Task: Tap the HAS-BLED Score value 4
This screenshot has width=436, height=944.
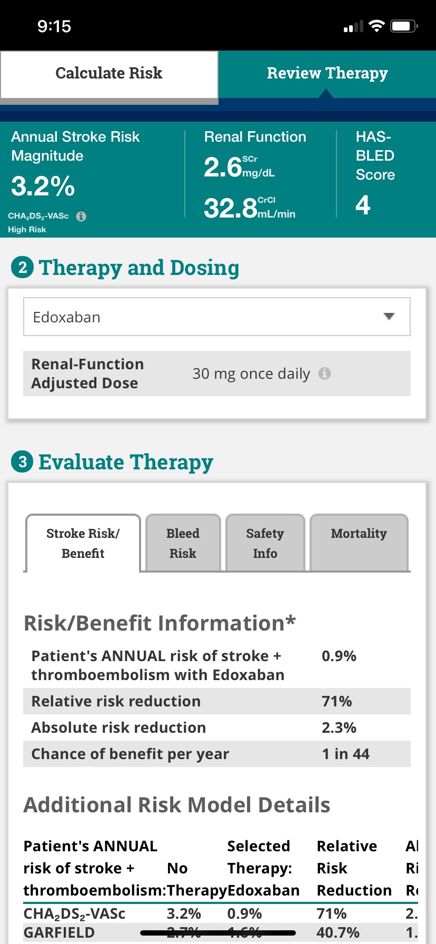Action: click(363, 205)
